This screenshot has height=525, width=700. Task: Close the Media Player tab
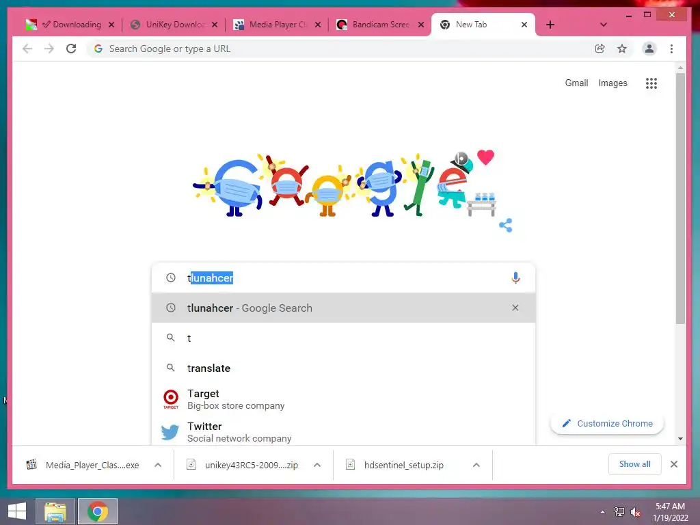tap(318, 25)
